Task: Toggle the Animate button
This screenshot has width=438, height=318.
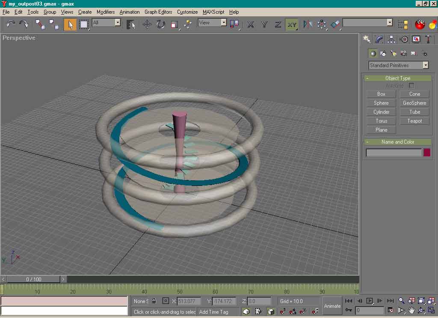Action: (332, 306)
